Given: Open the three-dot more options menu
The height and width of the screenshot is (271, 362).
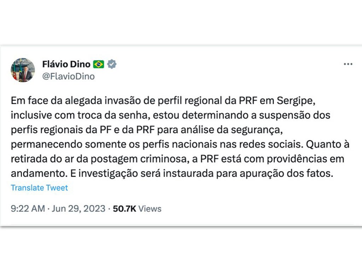Looking at the screenshot, I should pos(348,64).
